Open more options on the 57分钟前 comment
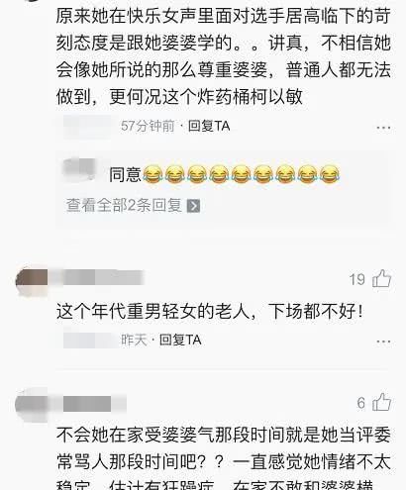 tap(383, 128)
